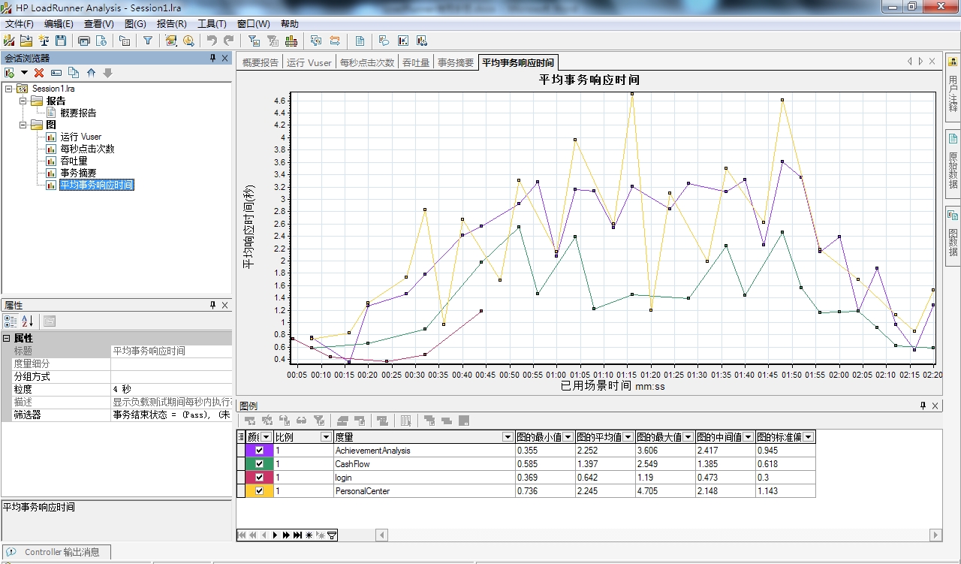
Task: Open the 文件(F) menu
Action: [20, 24]
